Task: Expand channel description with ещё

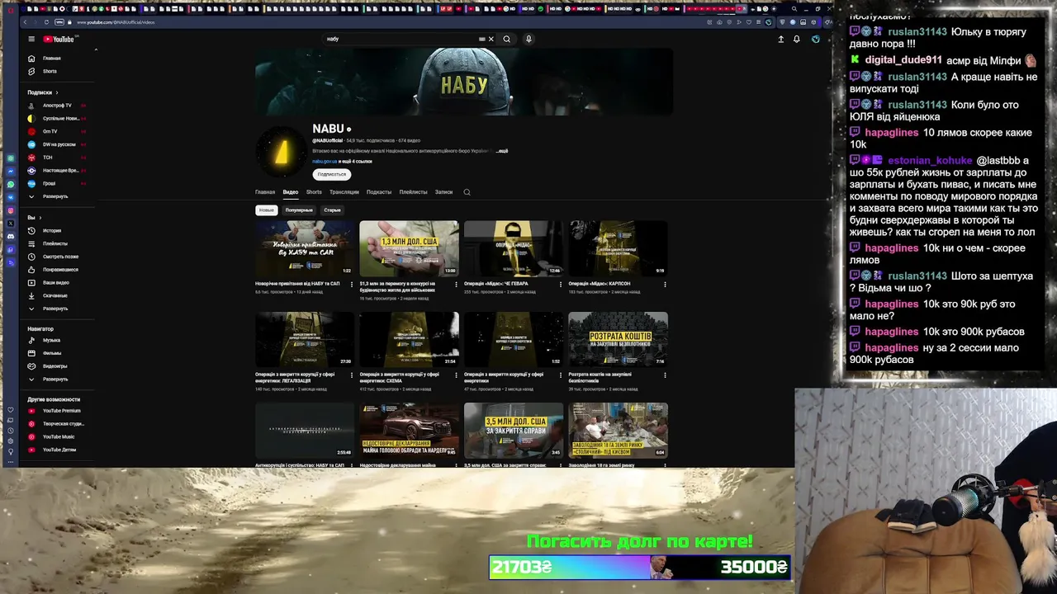Action: pyautogui.click(x=503, y=151)
